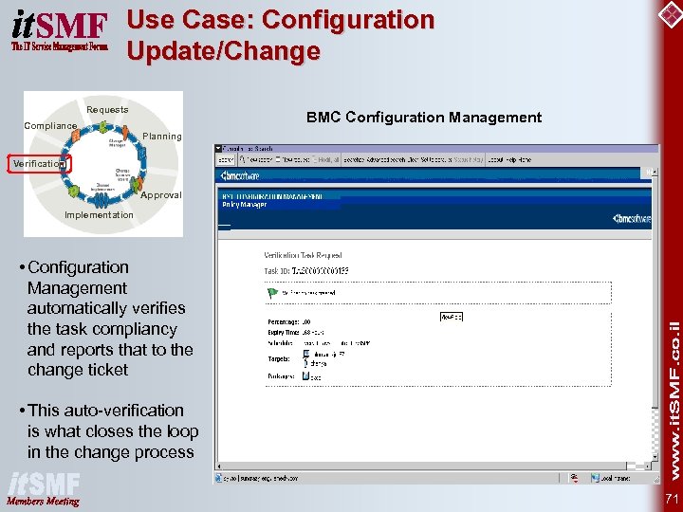Image resolution: width=683 pixels, height=512 pixels.
Task: Click slide number 71
Action: [672, 499]
